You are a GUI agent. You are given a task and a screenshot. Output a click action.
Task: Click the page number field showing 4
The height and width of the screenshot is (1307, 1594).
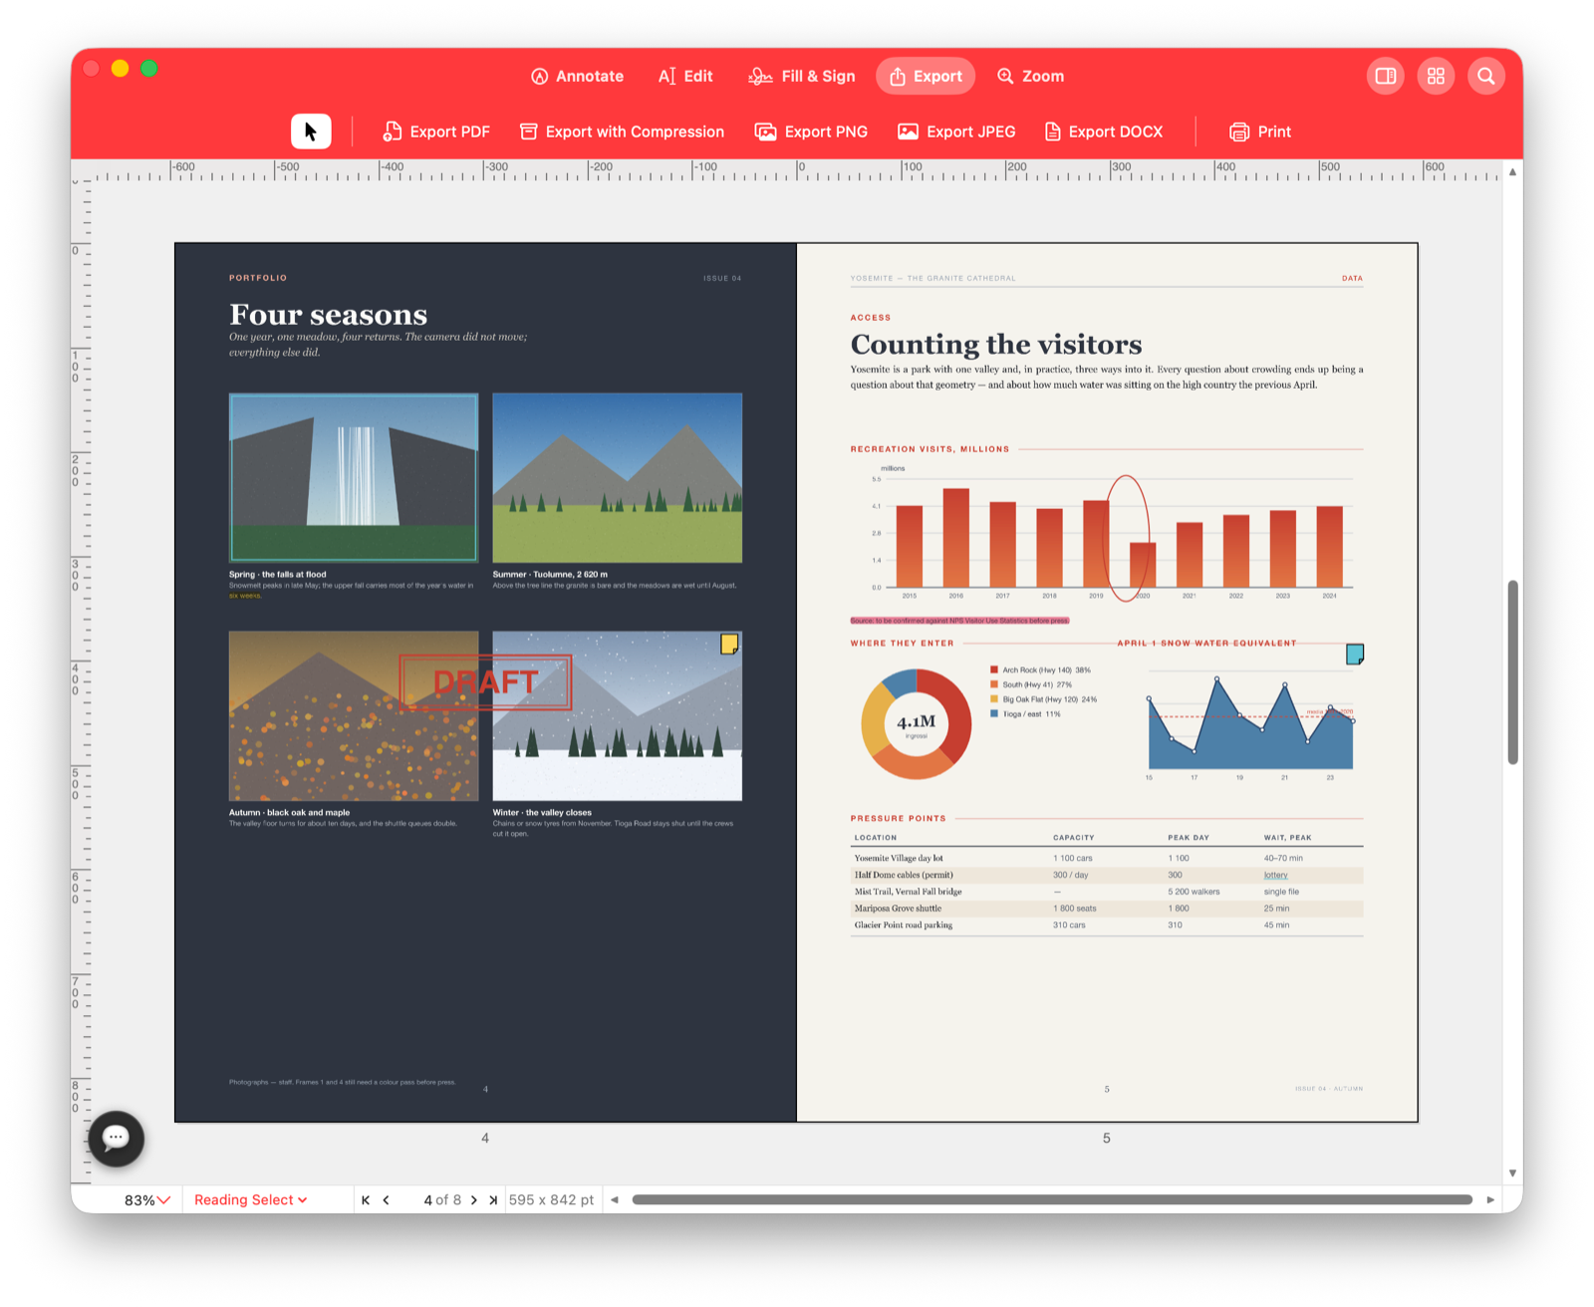pyautogui.click(x=428, y=1200)
